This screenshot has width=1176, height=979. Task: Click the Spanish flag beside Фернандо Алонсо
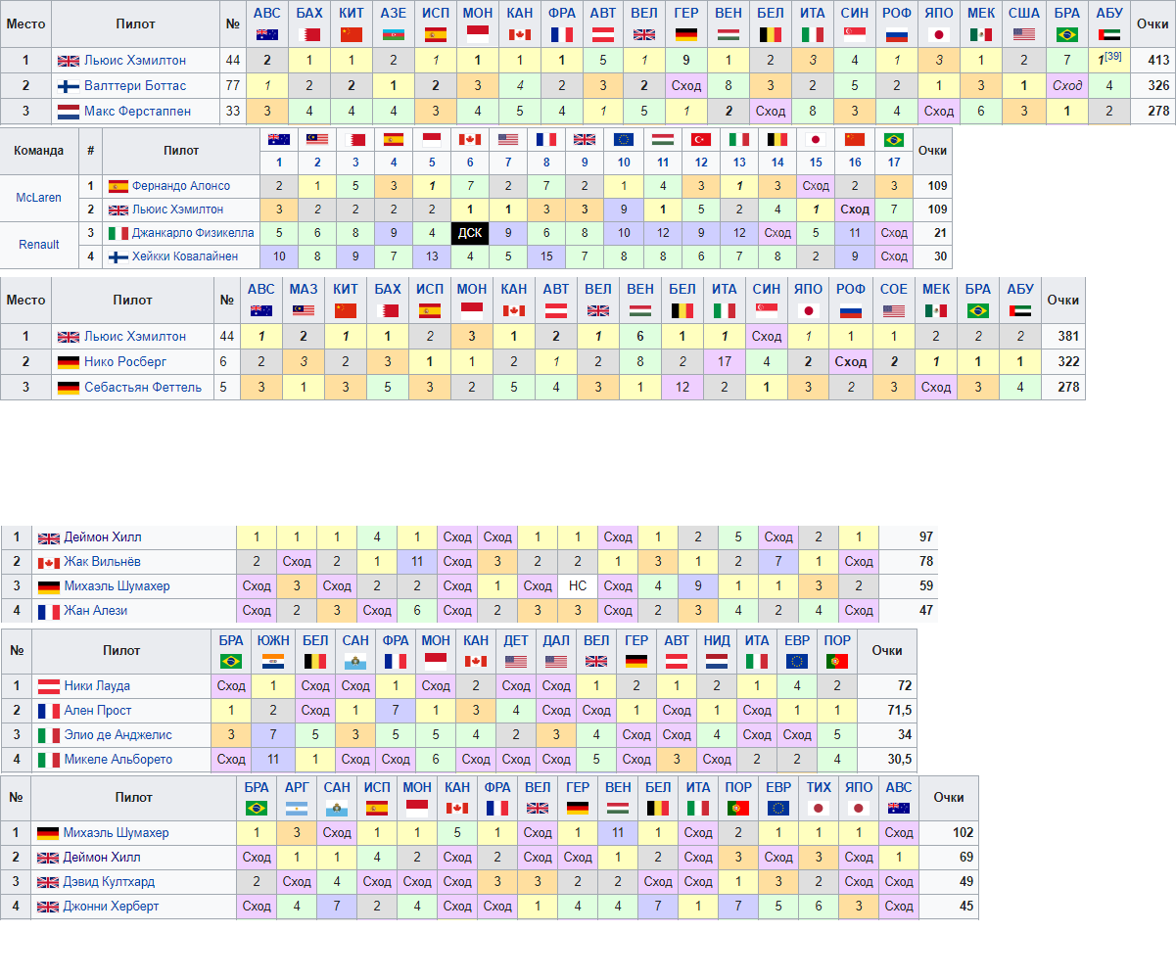tap(118, 186)
